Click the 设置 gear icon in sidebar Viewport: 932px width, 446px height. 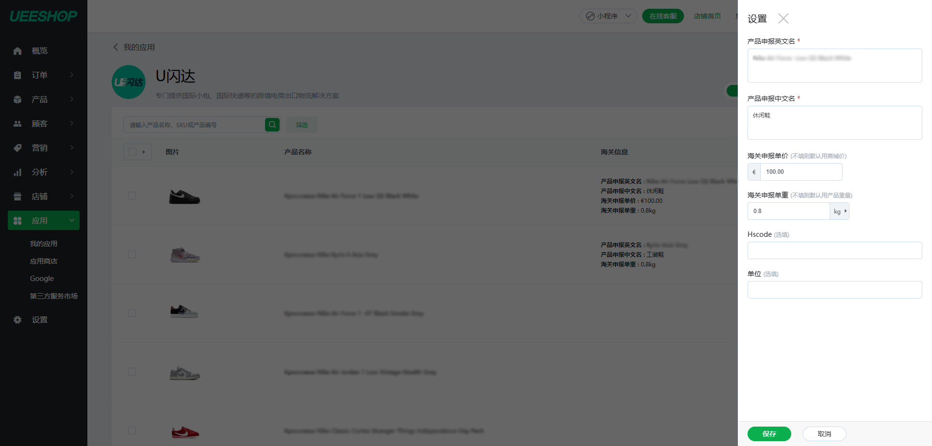(17, 320)
